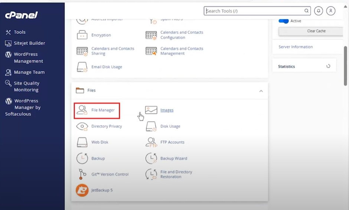
Task: Open the Backup Wizard icon
Action: (x=151, y=158)
